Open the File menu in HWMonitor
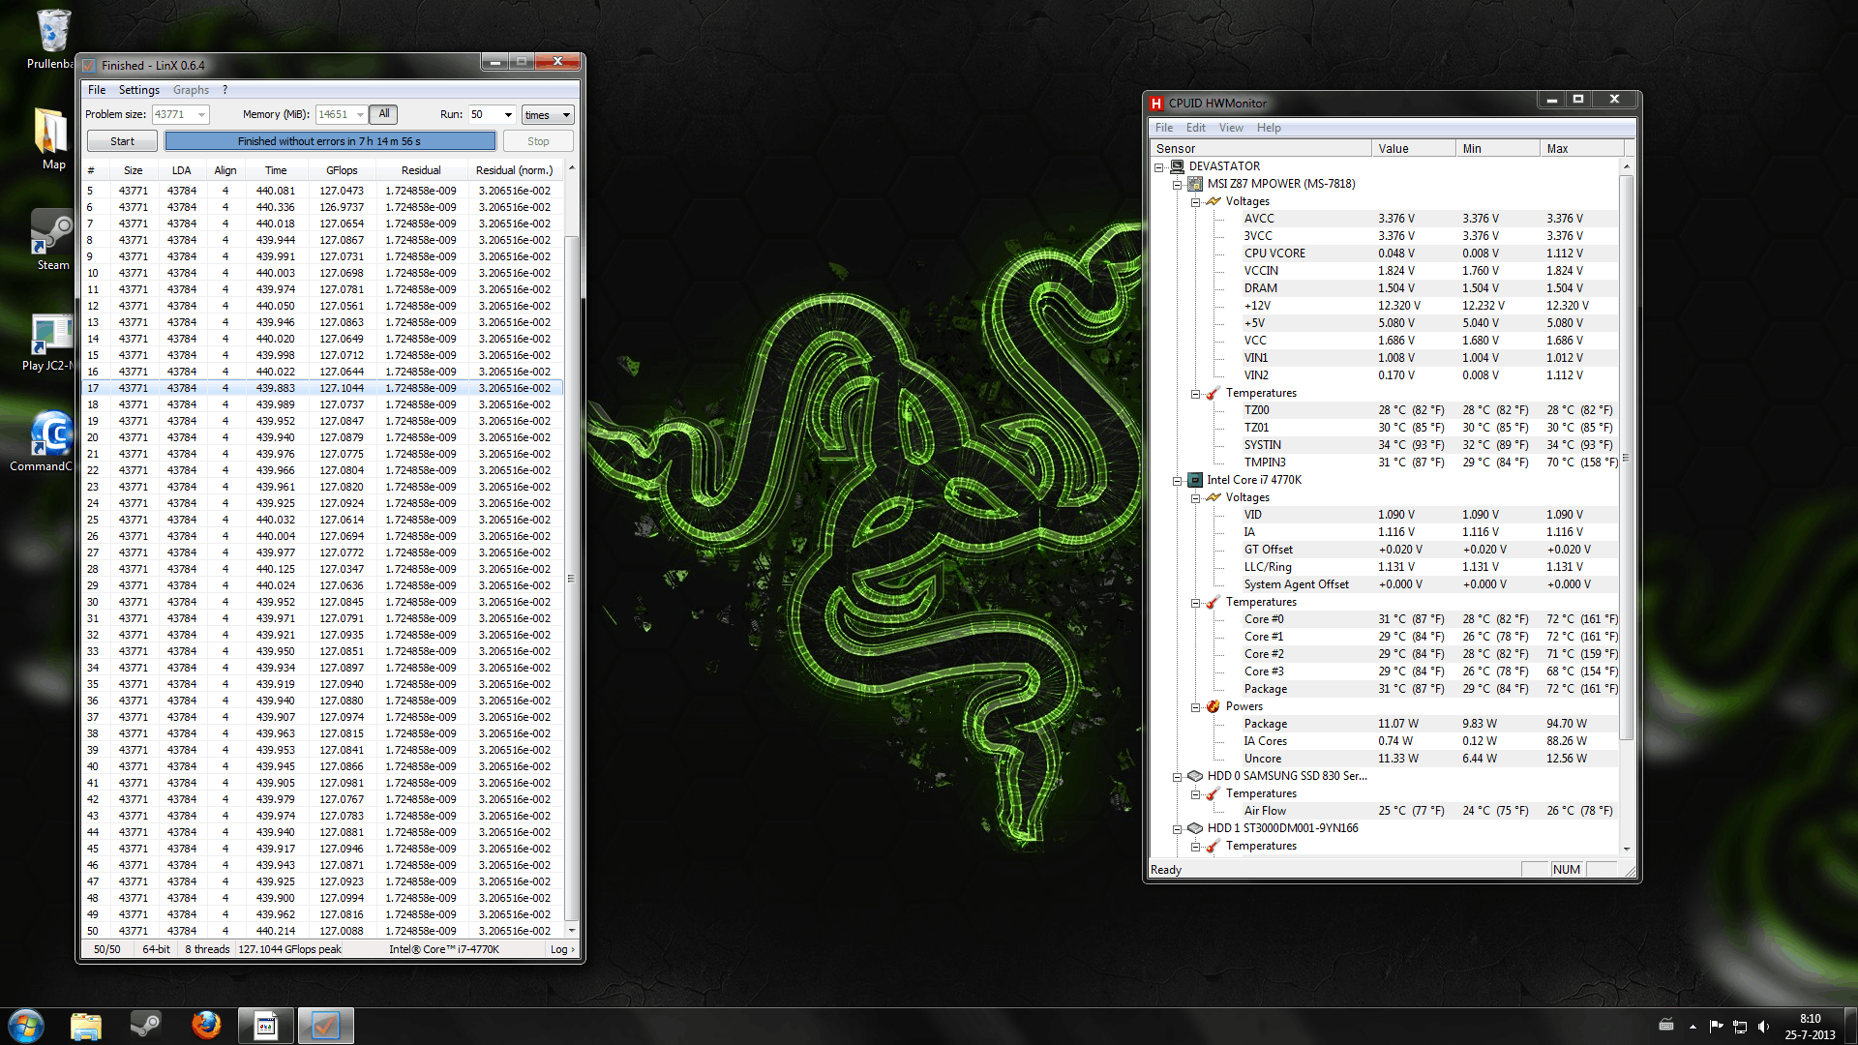This screenshot has width=1858, height=1045. [x=1164, y=128]
